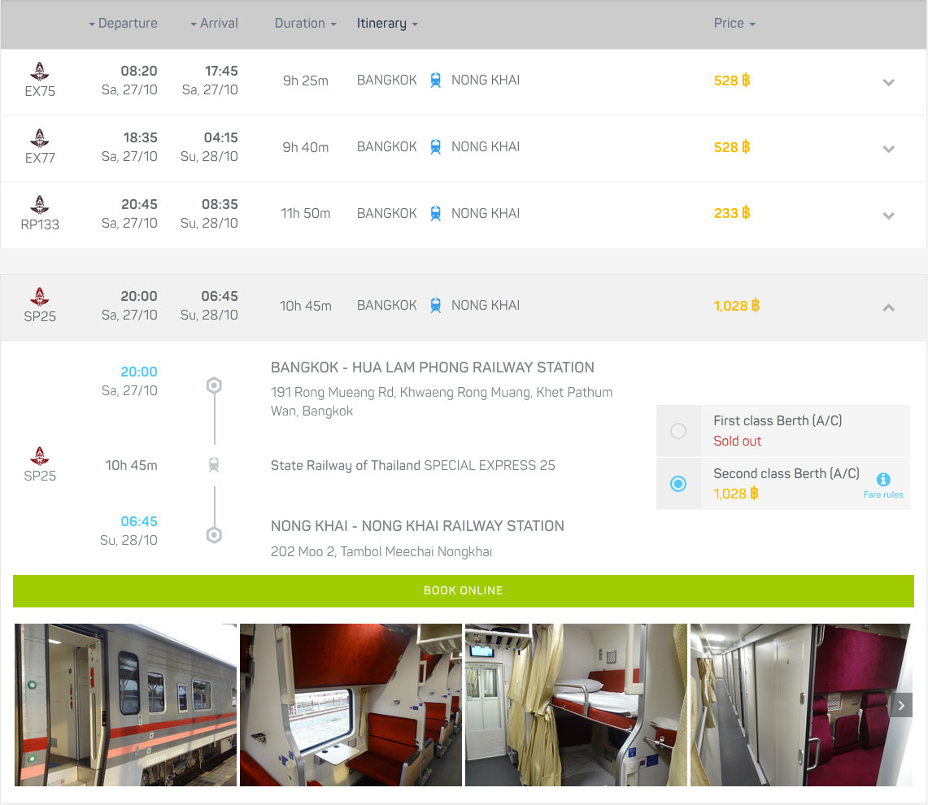Click the BOOK ONLINE button
This screenshot has height=805, width=928.
coord(464,590)
